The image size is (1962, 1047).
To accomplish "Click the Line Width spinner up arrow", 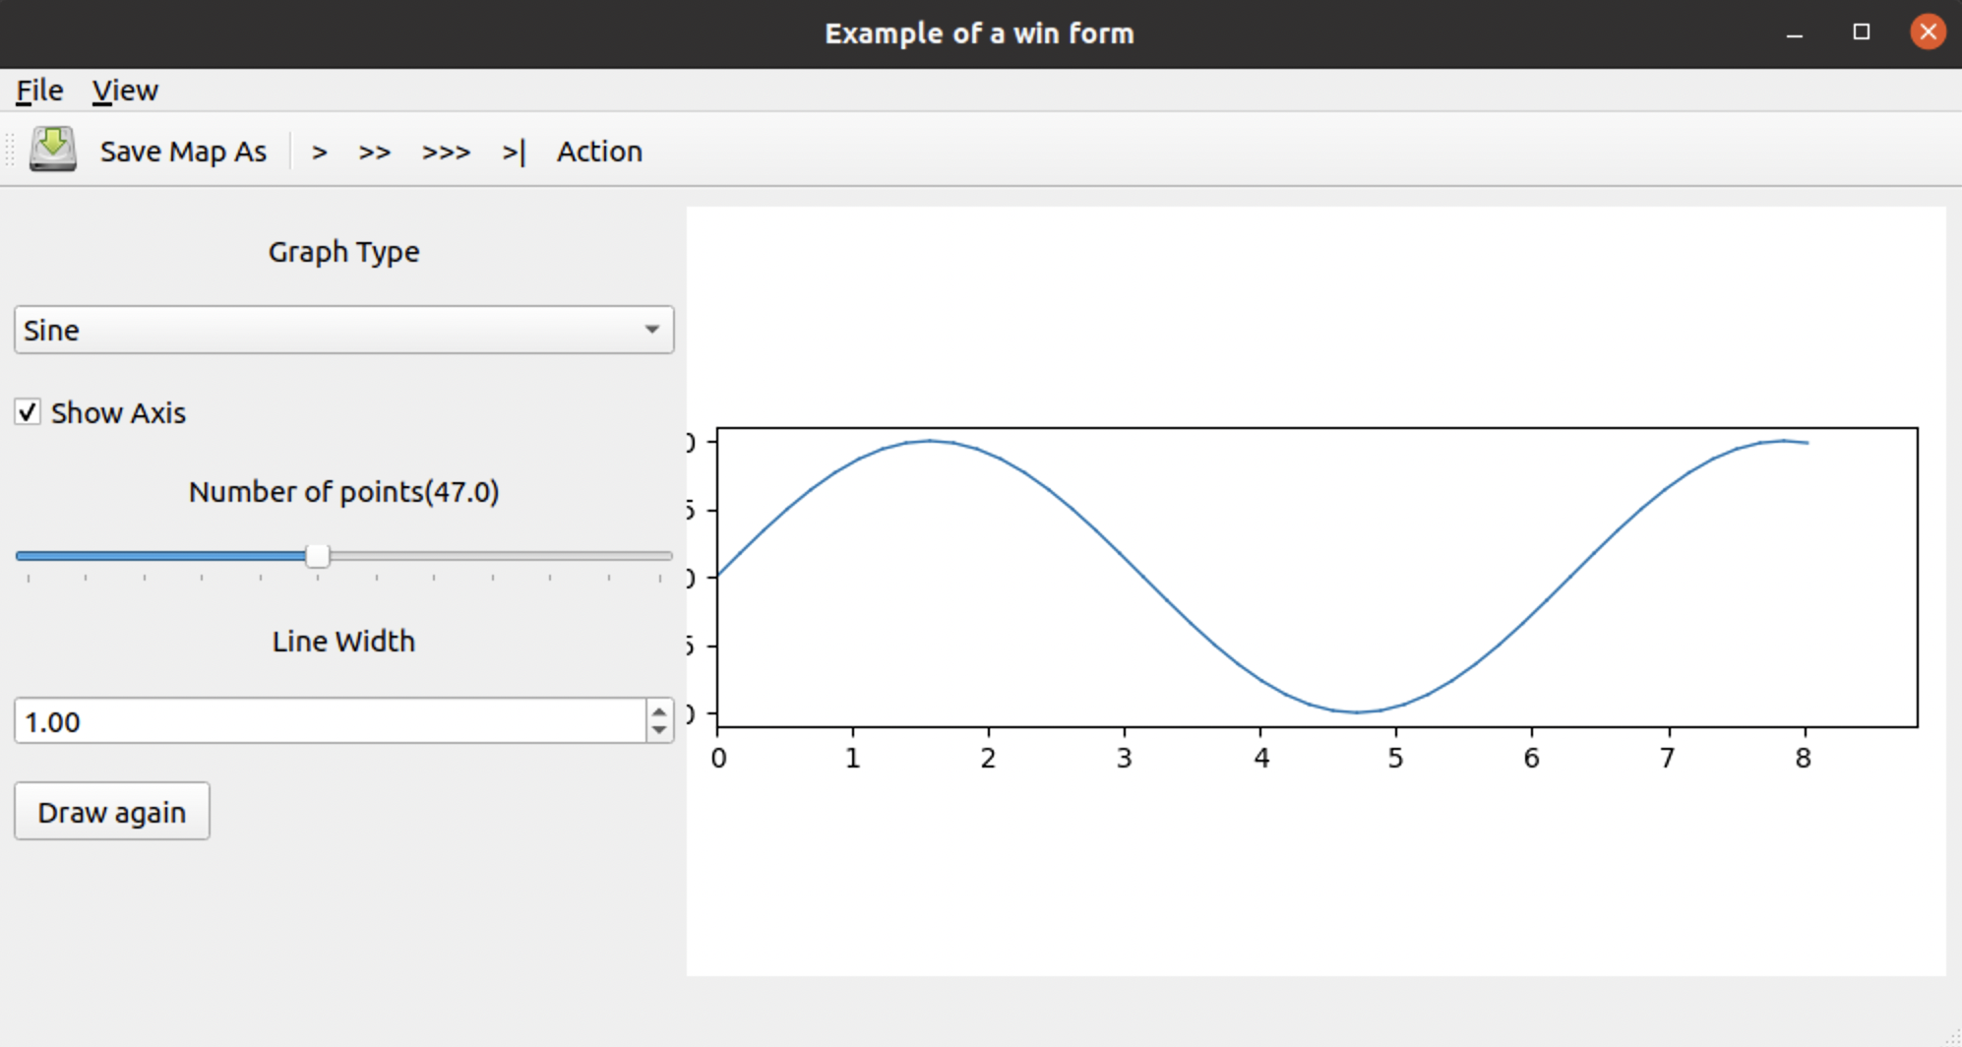I will click(657, 711).
